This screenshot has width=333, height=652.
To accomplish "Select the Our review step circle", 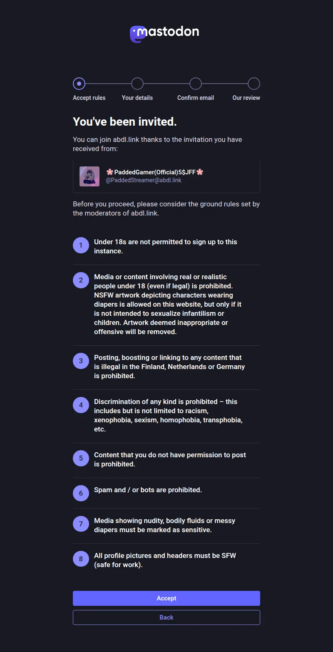I will coord(254,84).
